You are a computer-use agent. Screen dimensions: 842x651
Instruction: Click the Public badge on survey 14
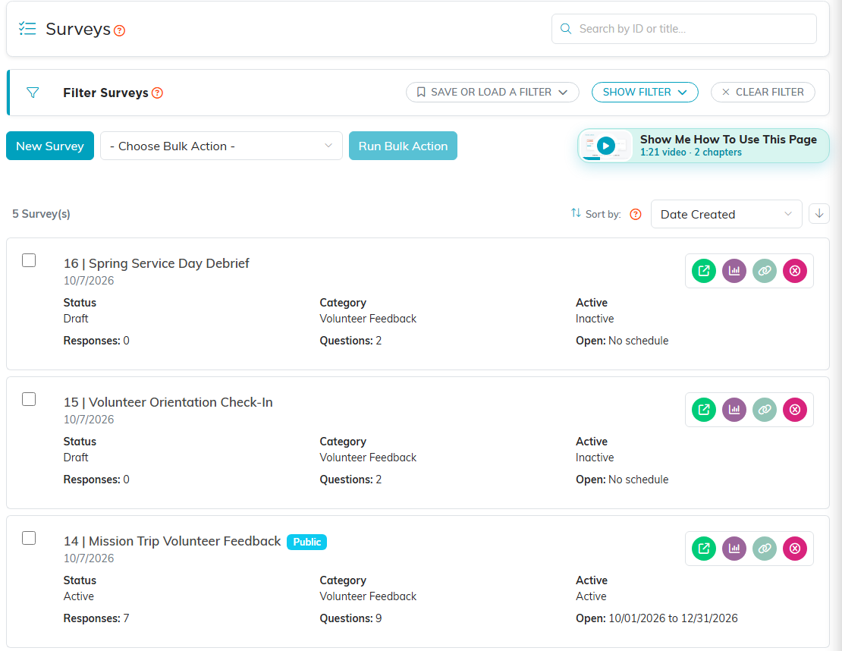pos(306,542)
